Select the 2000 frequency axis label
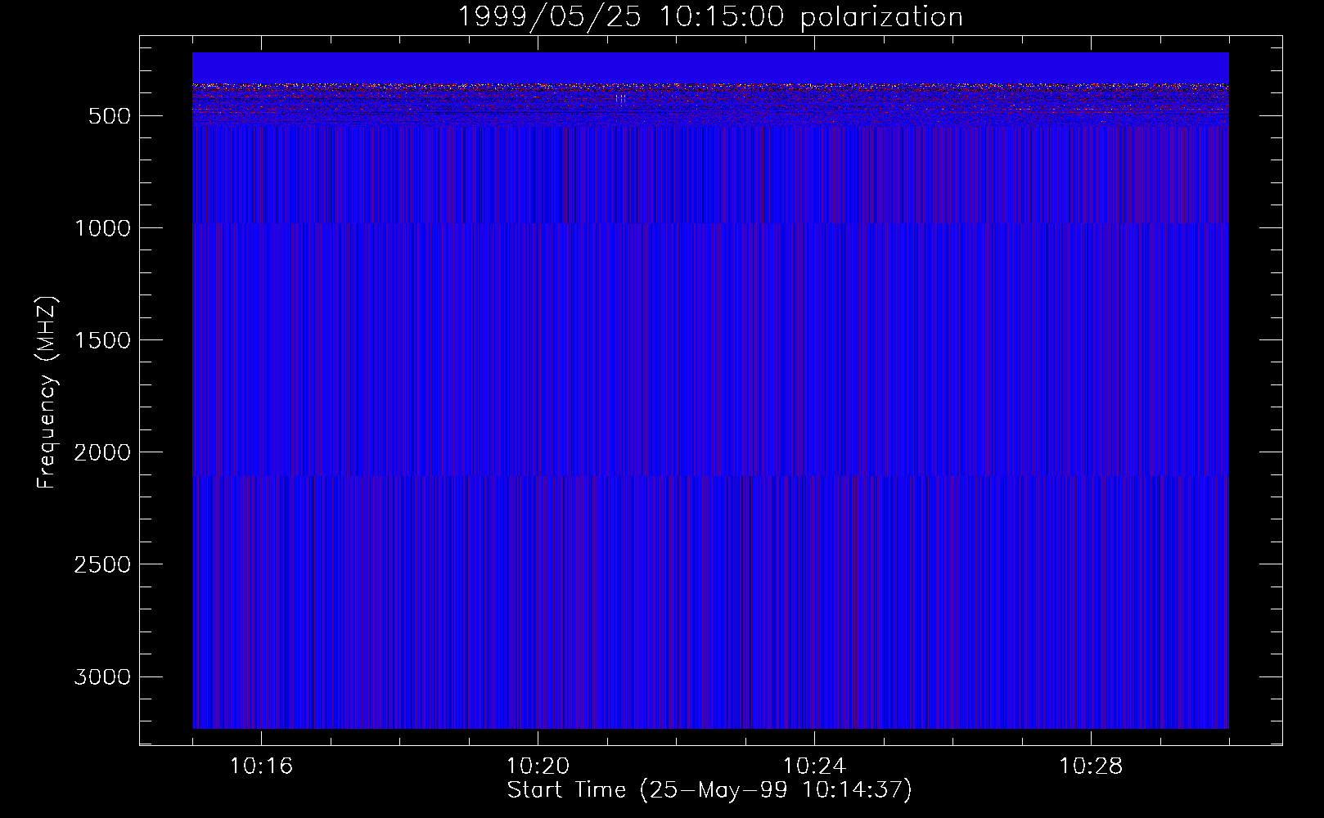This screenshot has width=1324, height=818. (102, 452)
